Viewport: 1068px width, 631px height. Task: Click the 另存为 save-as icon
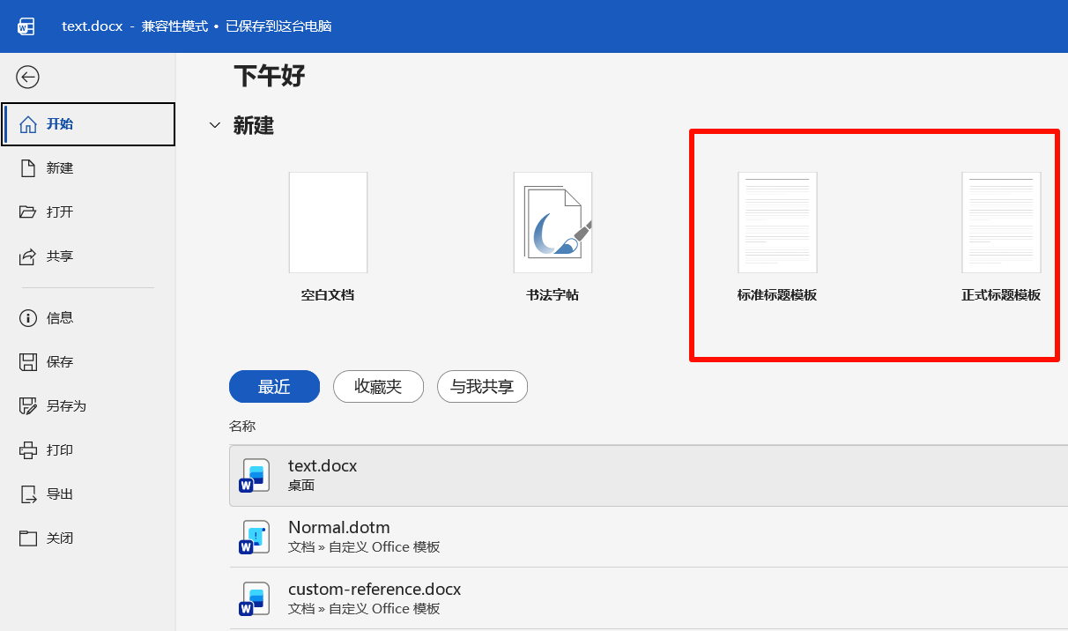(28, 406)
